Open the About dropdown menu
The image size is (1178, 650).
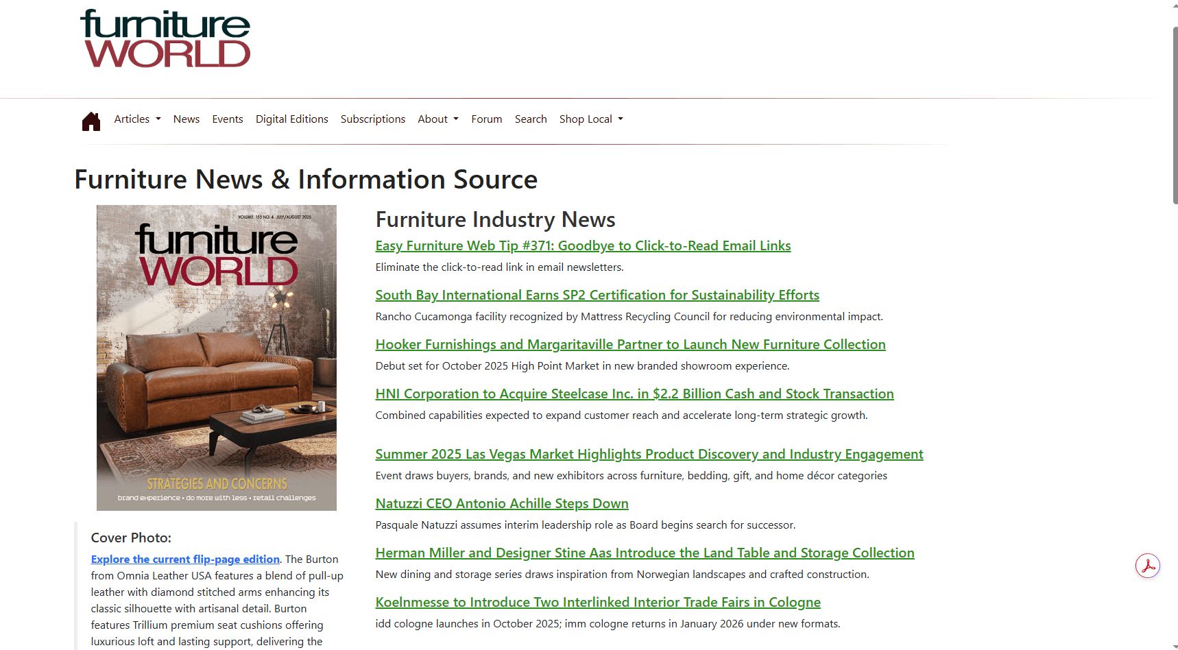pos(437,119)
